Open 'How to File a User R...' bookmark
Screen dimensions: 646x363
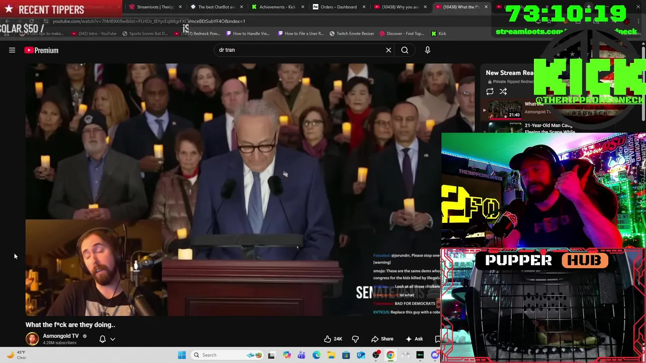300,33
